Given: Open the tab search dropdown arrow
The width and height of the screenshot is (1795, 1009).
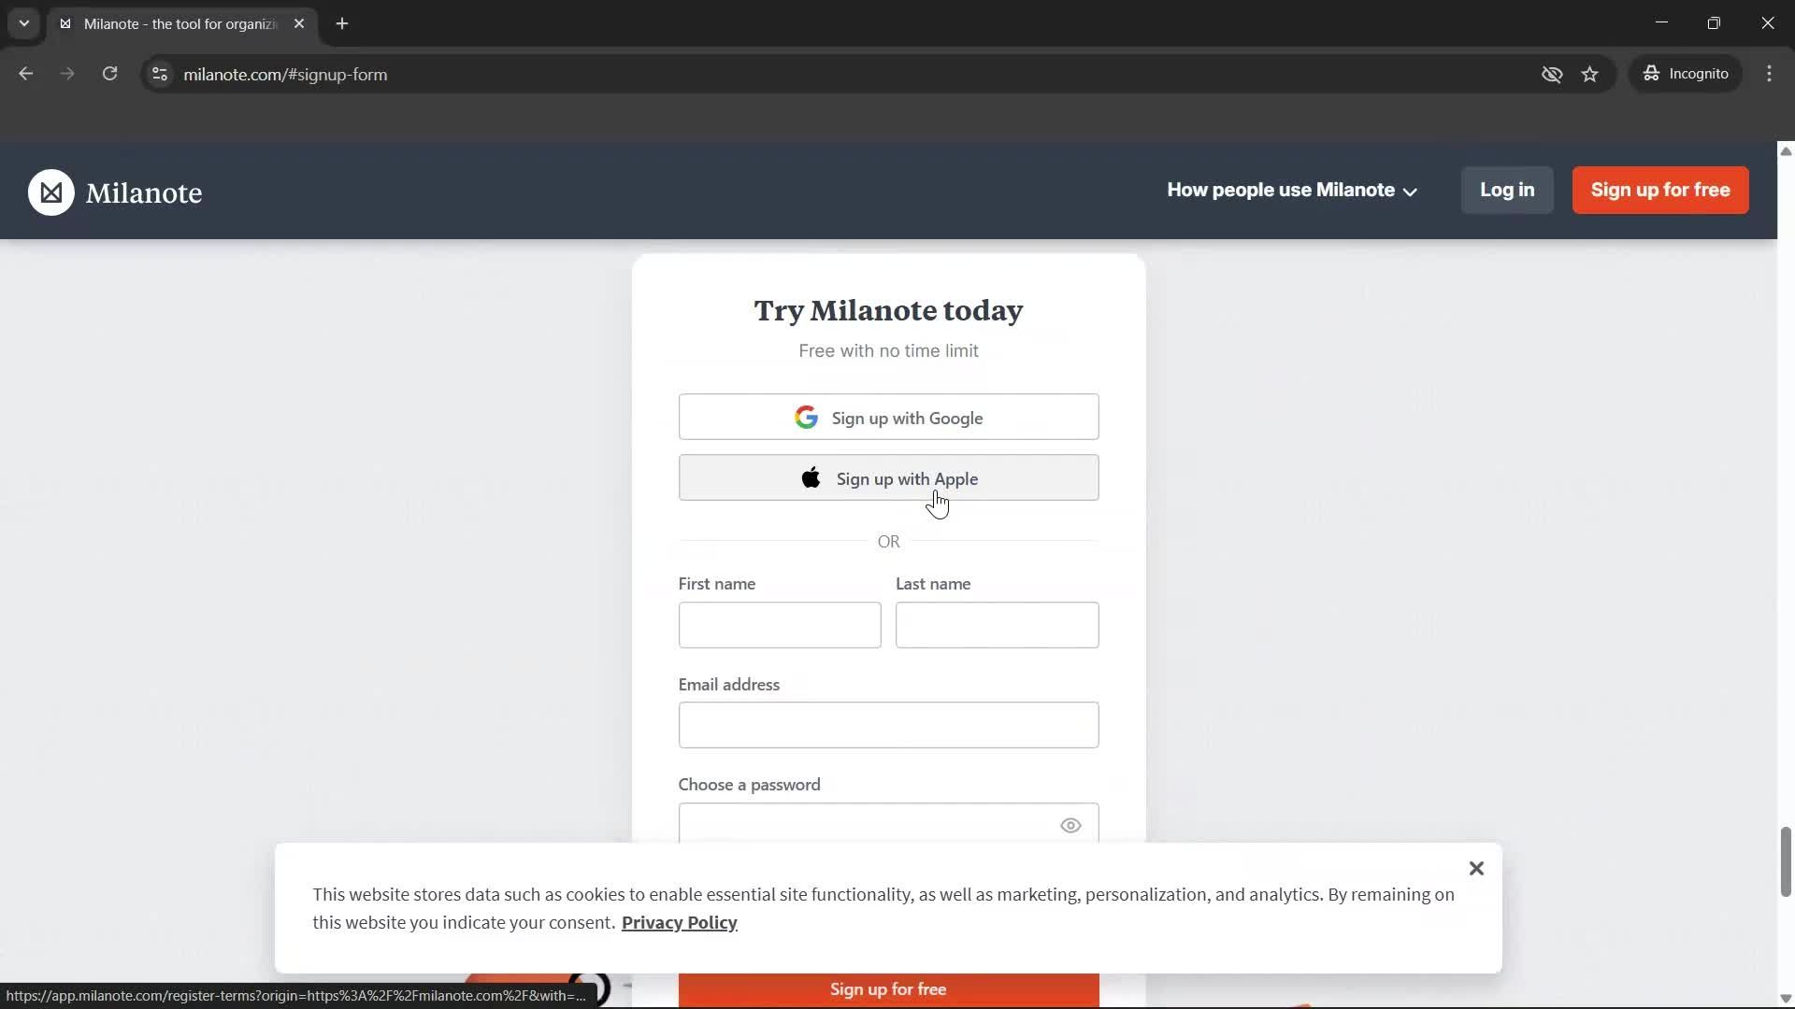Looking at the screenshot, I should (x=23, y=23).
